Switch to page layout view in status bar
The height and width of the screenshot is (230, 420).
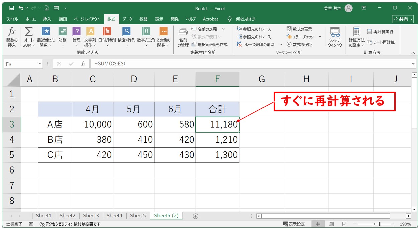pyautogui.click(x=331, y=224)
